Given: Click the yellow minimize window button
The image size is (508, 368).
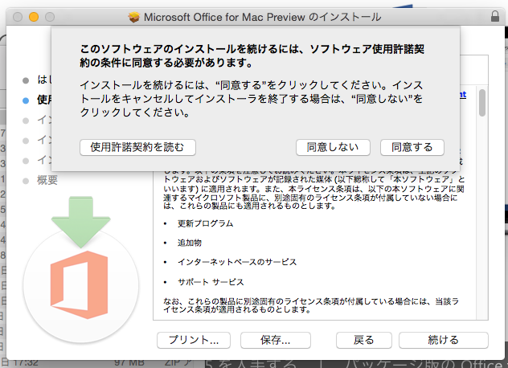Looking at the screenshot, I should [x=34, y=17].
